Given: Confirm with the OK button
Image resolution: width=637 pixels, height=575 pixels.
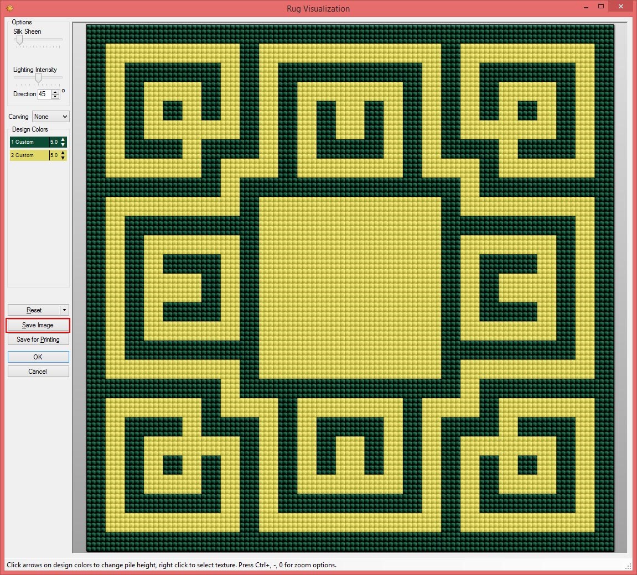Looking at the screenshot, I should click(38, 357).
